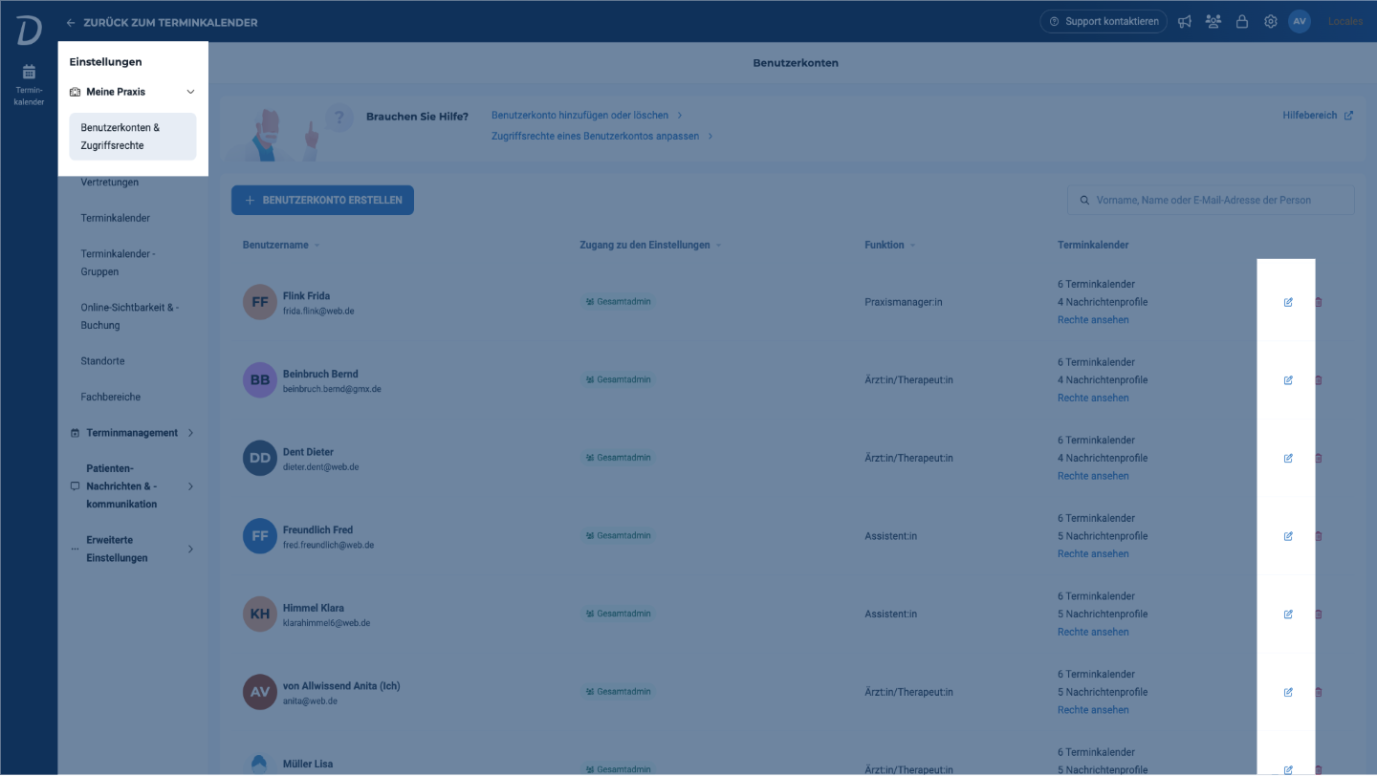Image resolution: width=1377 pixels, height=776 pixels.
Task: Click Gesamtadmin badge of Dent Dieter
Action: [x=618, y=458]
